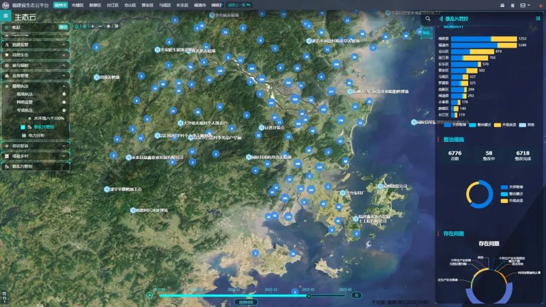
Task: Select the 马尾区 tab
Action: (165, 5)
